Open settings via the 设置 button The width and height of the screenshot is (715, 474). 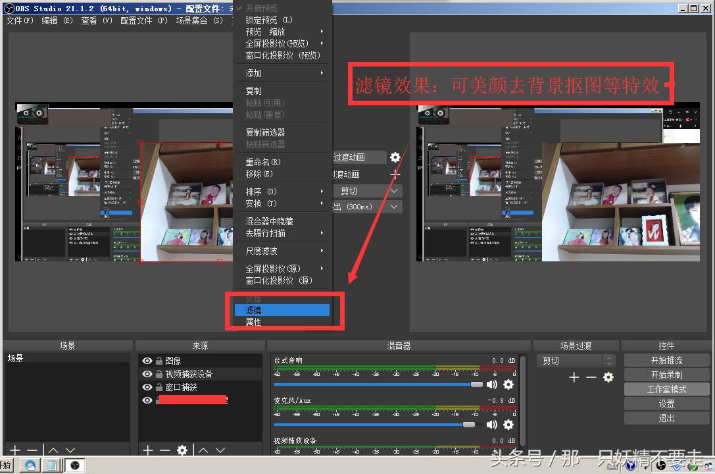pyautogui.click(x=666, y=403)
